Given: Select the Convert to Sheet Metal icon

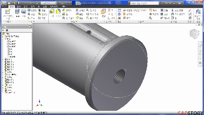Looking at the screenshot, I should pos(198,14).
